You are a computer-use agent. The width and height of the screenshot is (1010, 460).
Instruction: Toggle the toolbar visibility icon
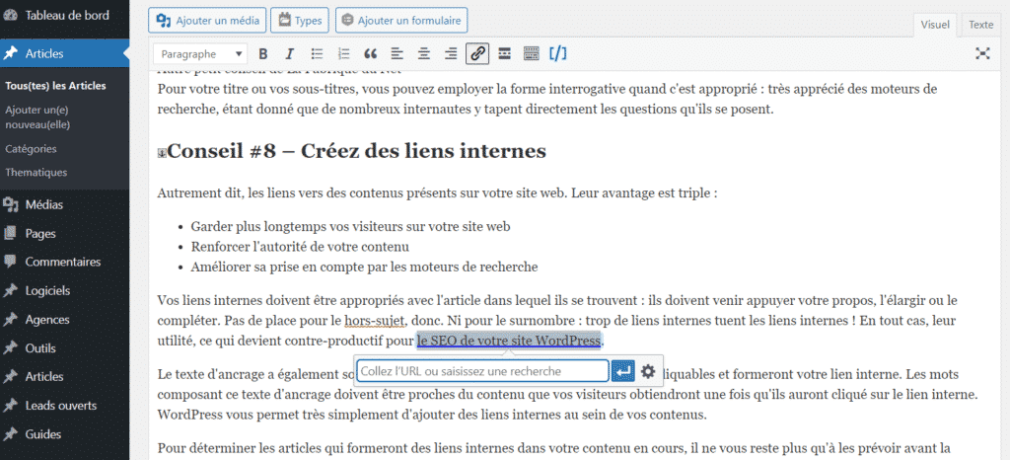coord(531,53)
